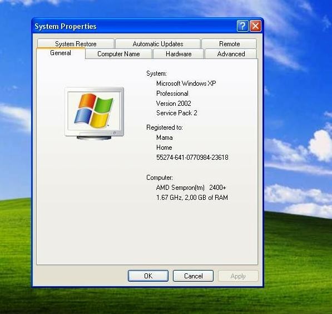332x314 pixels.
Task: Switch to the Computer Name tab
Action: tap(118, 54)
